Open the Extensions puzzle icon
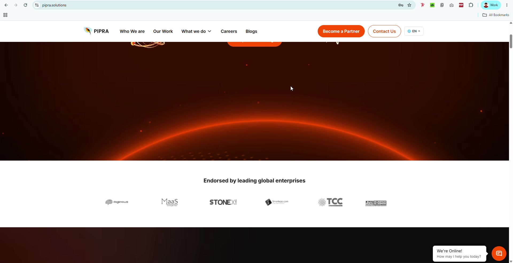The height and width of the screenshot is (263, 513). click(471, 5)
